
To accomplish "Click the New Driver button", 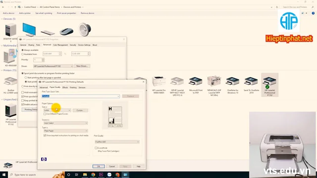I will point(82,66).
